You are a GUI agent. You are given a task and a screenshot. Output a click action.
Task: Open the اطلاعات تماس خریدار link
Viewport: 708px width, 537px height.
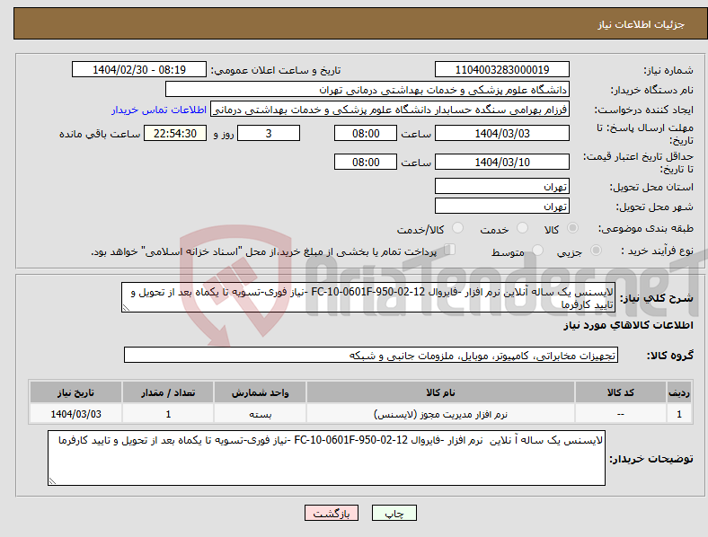pos(159,110)
